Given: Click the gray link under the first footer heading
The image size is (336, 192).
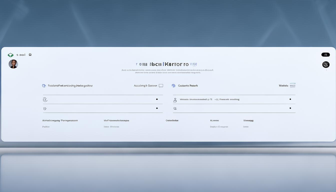Looking at the screenshot, I should point(46,127).
